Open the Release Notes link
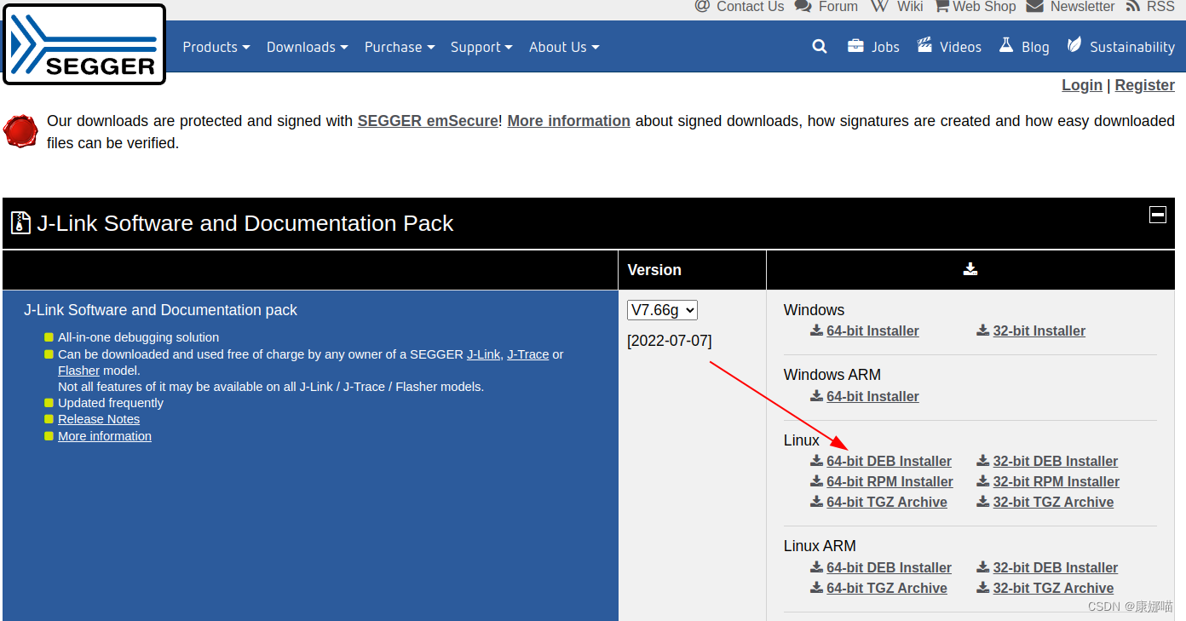Screen dimensions: 1186x621 coord(99,419)
